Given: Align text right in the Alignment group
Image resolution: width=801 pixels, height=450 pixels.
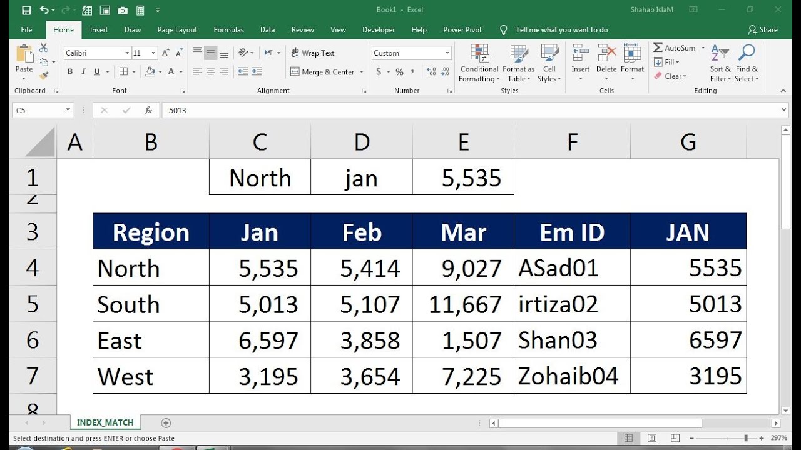Looking at the screenshot, I should tap(225, 72).
